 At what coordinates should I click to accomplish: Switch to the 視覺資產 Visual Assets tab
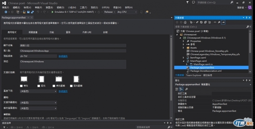(x=33, y=32)
